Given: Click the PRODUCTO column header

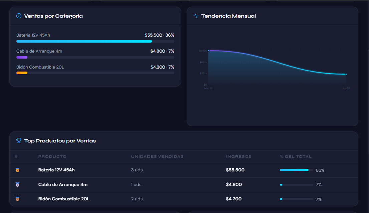Looking at the screenshot, I should 52,156.
